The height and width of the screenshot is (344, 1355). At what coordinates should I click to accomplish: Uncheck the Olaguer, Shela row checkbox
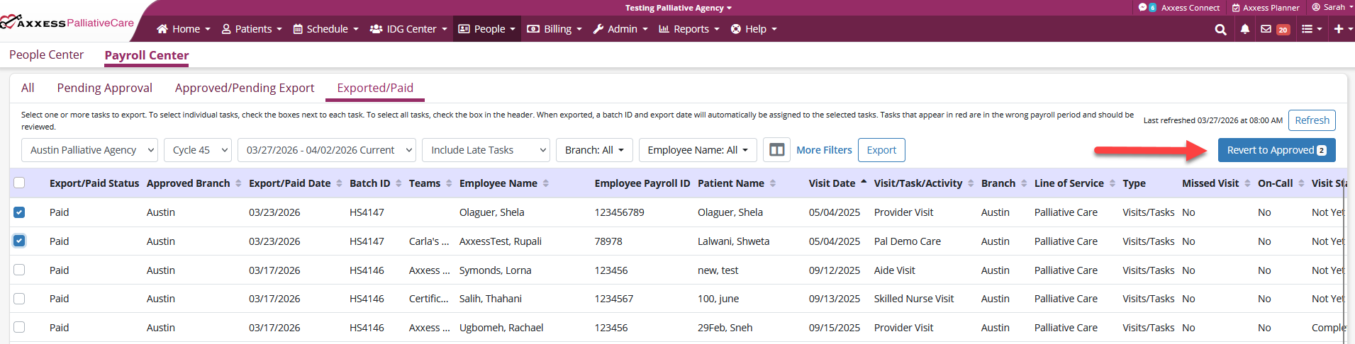19,212
